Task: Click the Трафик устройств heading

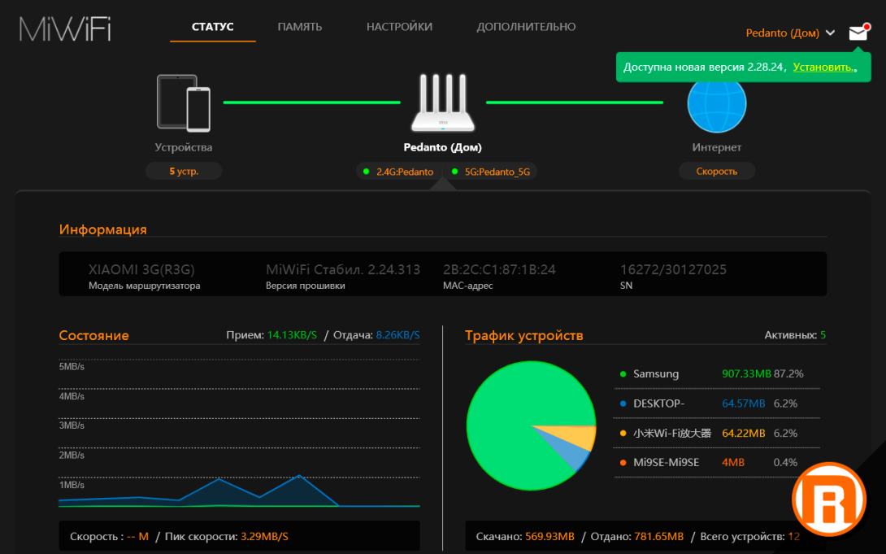Action: click(523, 336)
